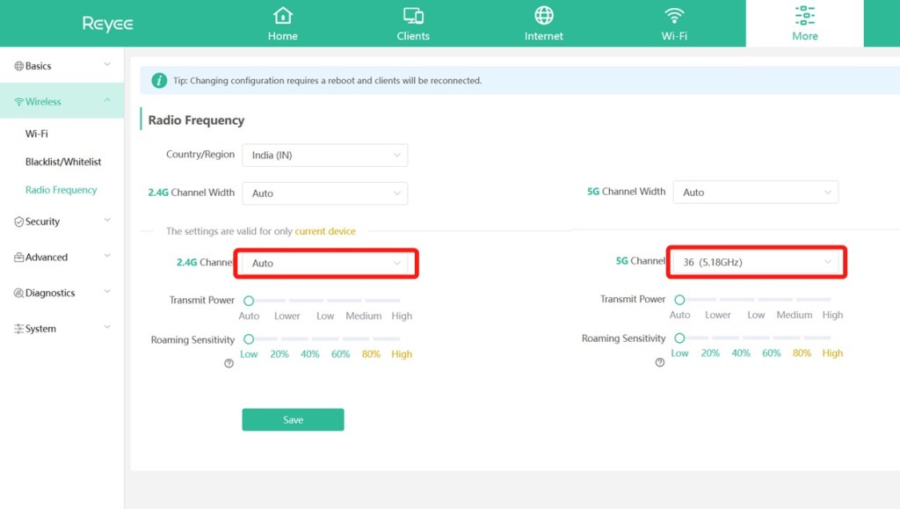Image resolution: width=900 pixels, height=509 pixels.
Task: Click the 2.4G Transmit Power slider handle
Action: [249, 301]
